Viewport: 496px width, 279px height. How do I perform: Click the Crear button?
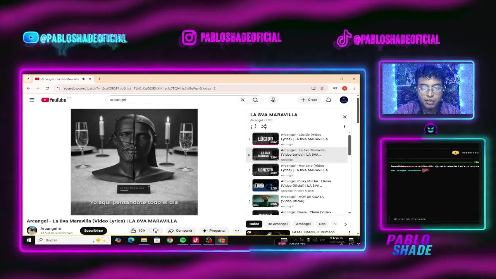pos(309,100)
